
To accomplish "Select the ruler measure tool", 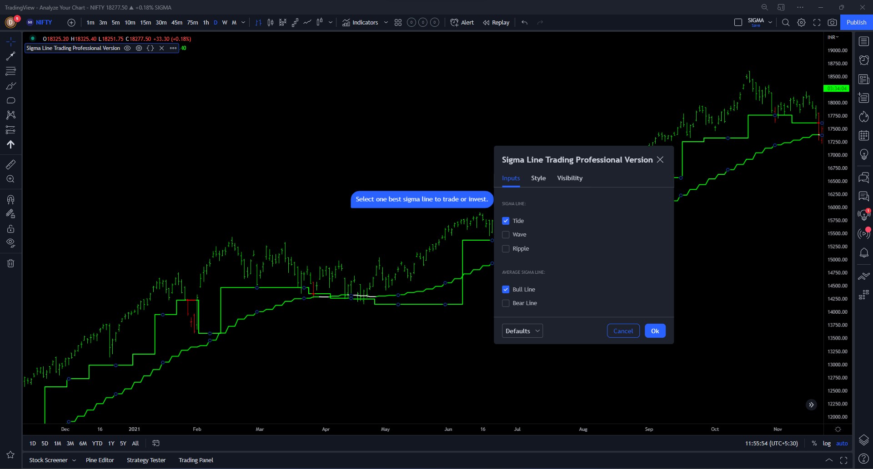I will point(10,164).
